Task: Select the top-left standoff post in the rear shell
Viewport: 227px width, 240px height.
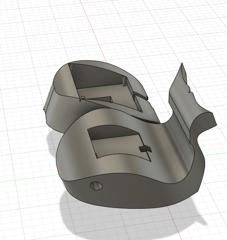Action: point(71,65)
